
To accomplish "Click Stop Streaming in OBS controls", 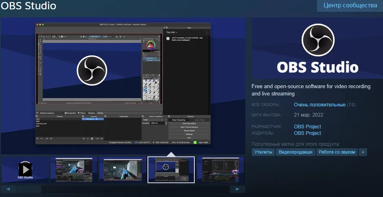I will (178, 120).
